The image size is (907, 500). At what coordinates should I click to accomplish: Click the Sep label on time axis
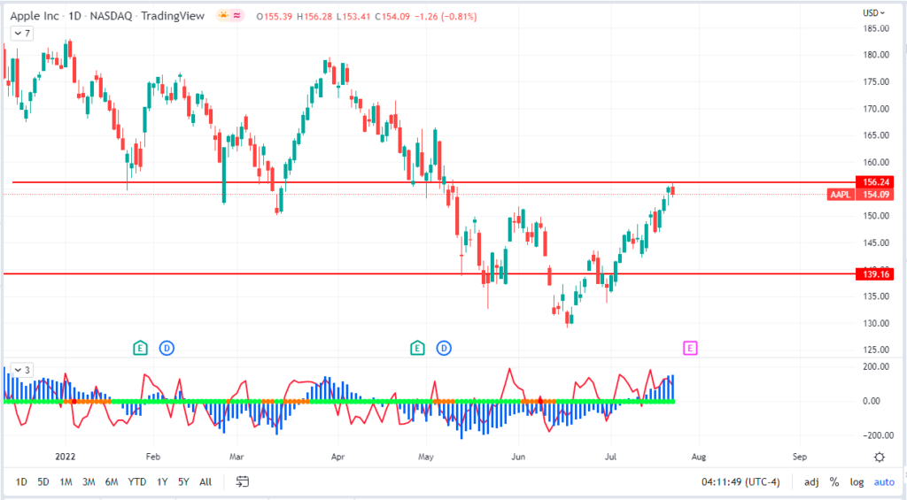click(800, 457)
